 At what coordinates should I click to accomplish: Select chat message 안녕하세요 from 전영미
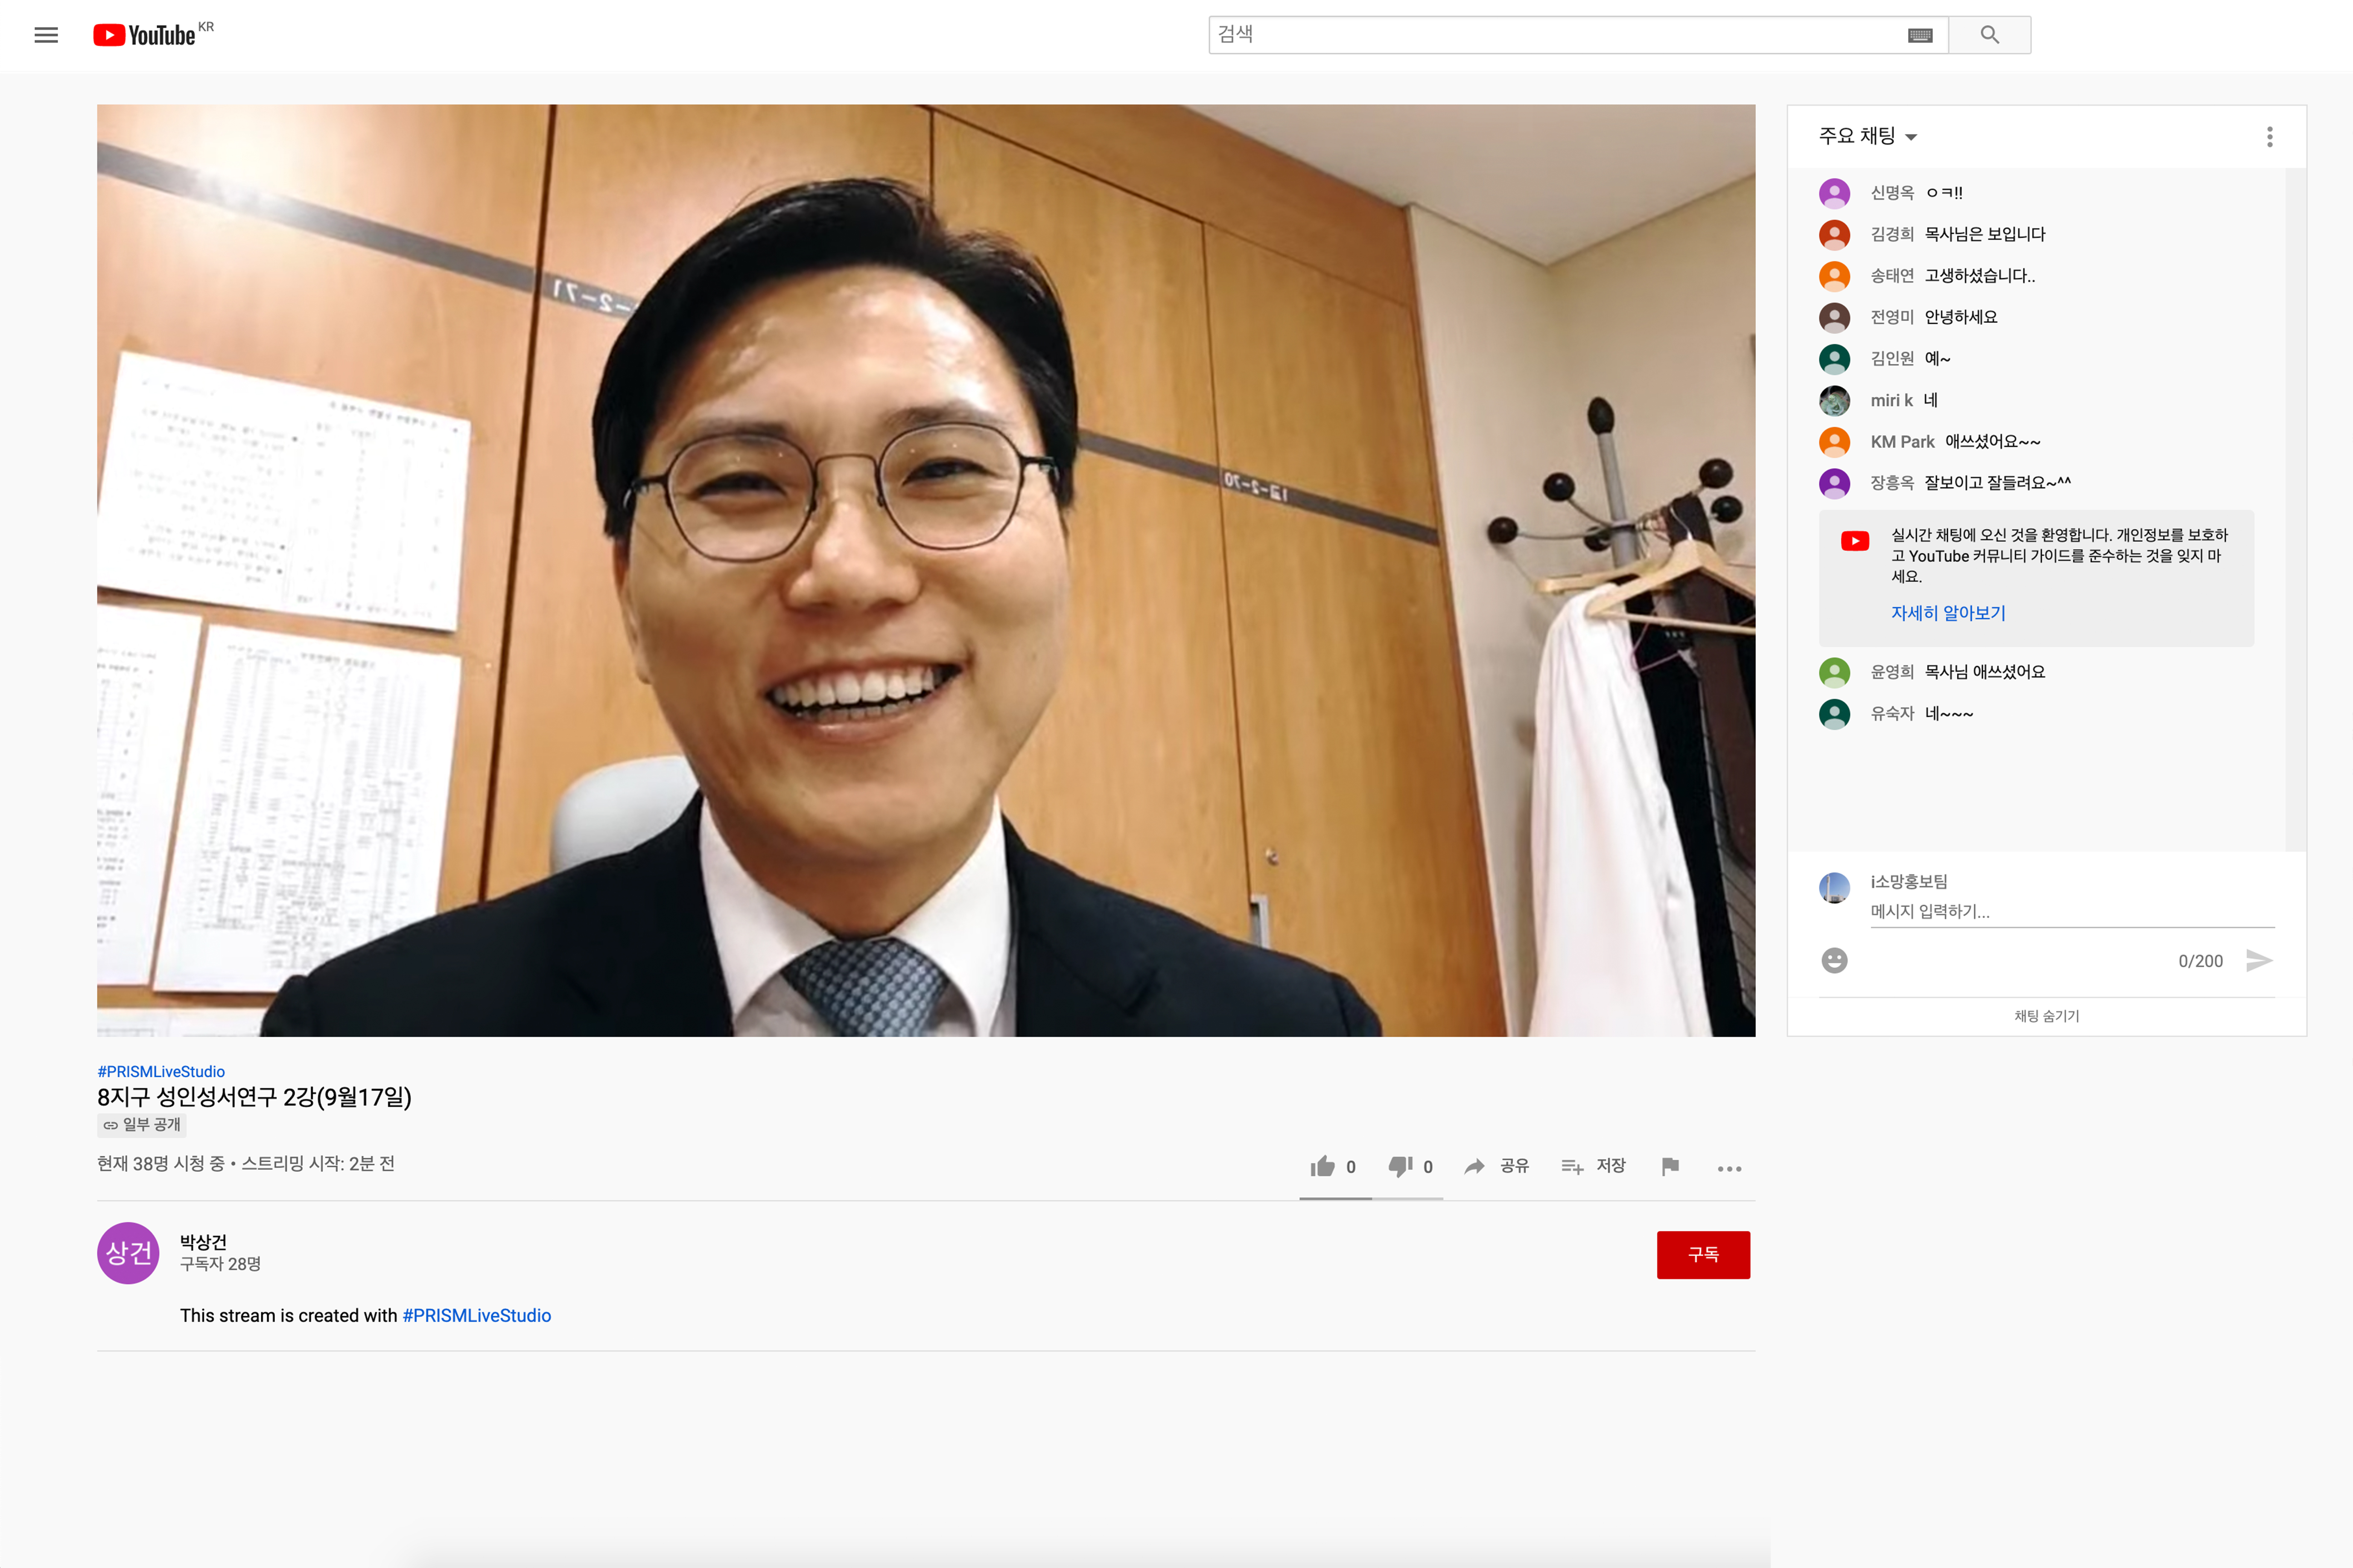(x=1961, y=317)
